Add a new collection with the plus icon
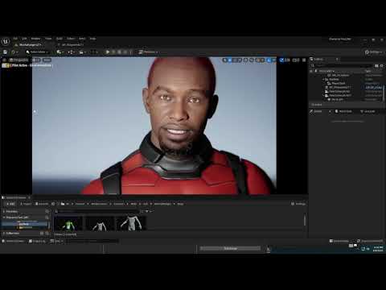The image size is (386, 290). [42, 234]
